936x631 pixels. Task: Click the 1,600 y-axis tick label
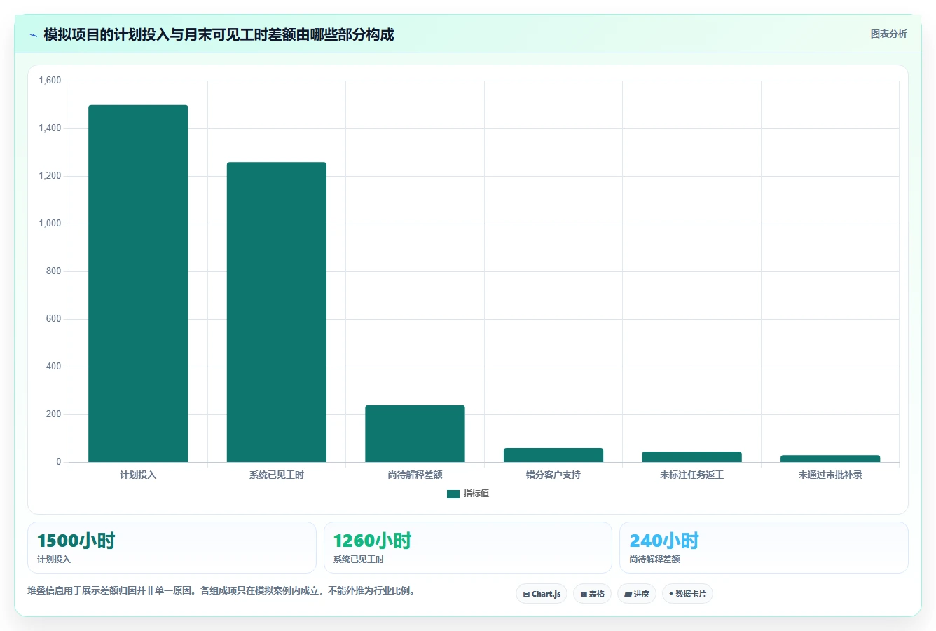[x=50, y=81]
